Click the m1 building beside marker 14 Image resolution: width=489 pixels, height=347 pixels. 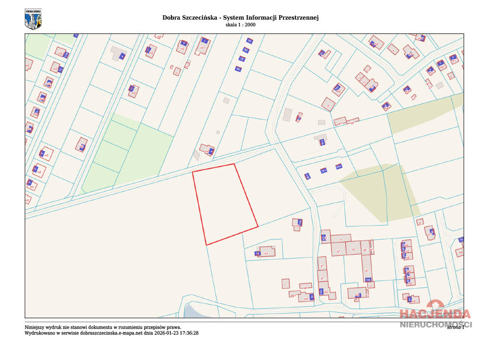(x=267, y=251)
